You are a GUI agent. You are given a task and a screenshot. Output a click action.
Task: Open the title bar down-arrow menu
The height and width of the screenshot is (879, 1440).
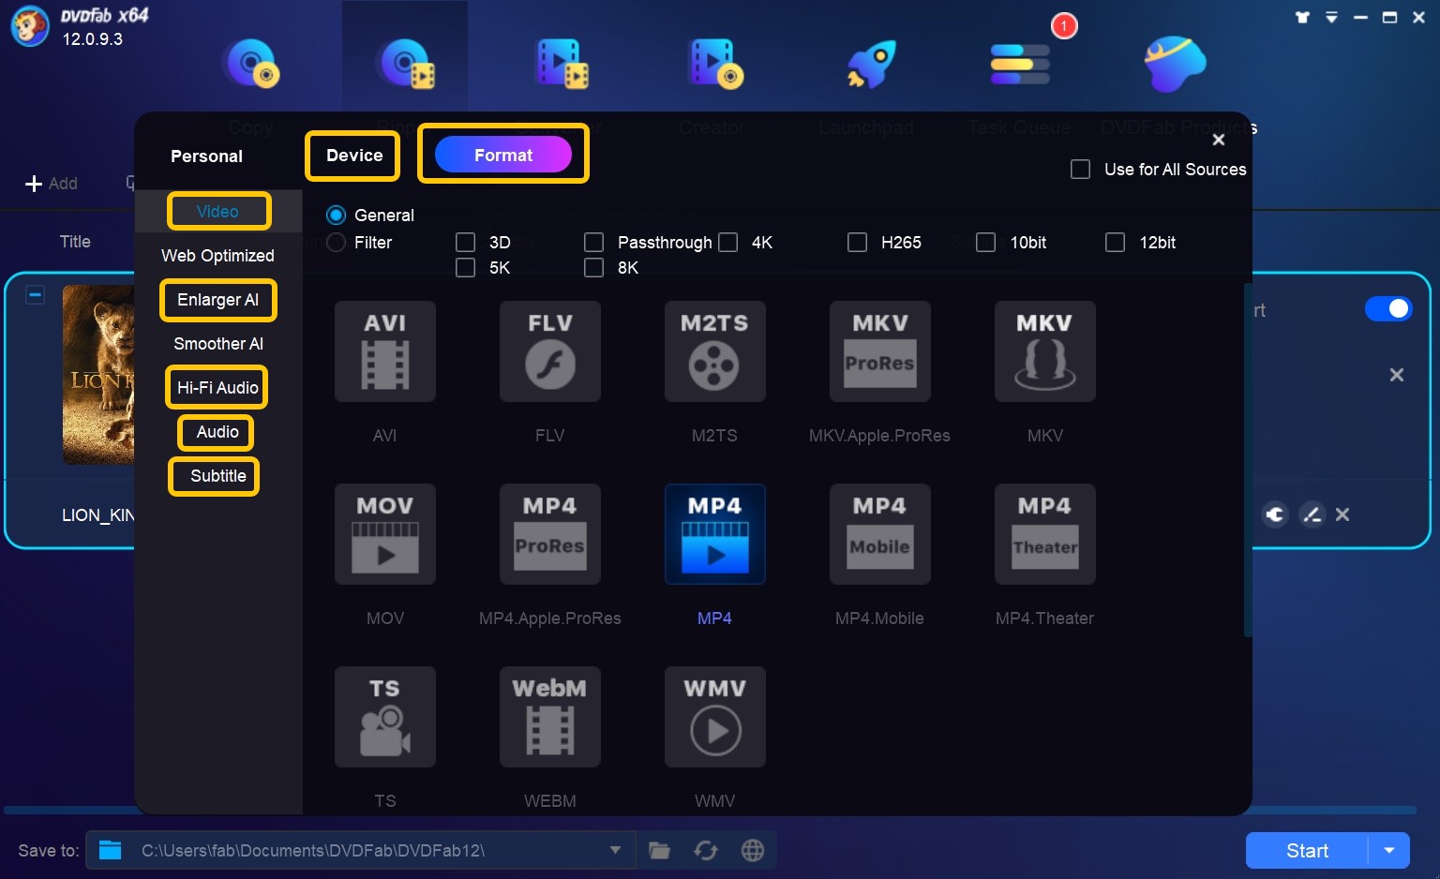click(x=1331, y=18)
